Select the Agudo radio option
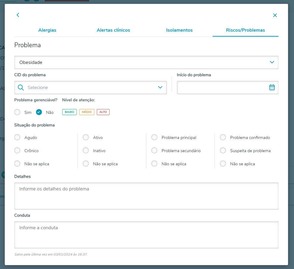Image resolution: width=294 pixels, height=269 pixels. tap(18, 137)
